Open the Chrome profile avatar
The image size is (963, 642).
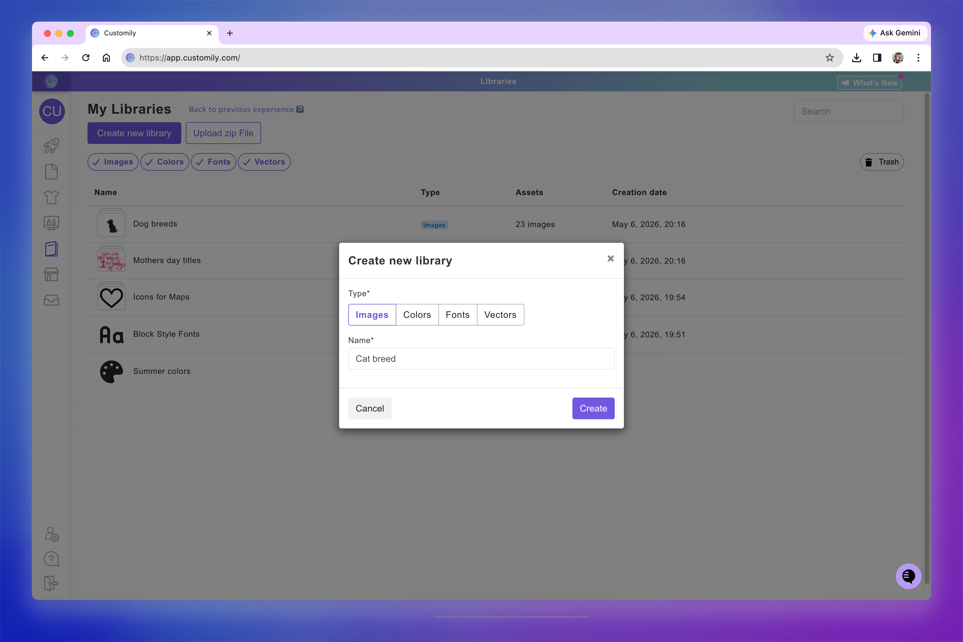[x=898, y=58]
